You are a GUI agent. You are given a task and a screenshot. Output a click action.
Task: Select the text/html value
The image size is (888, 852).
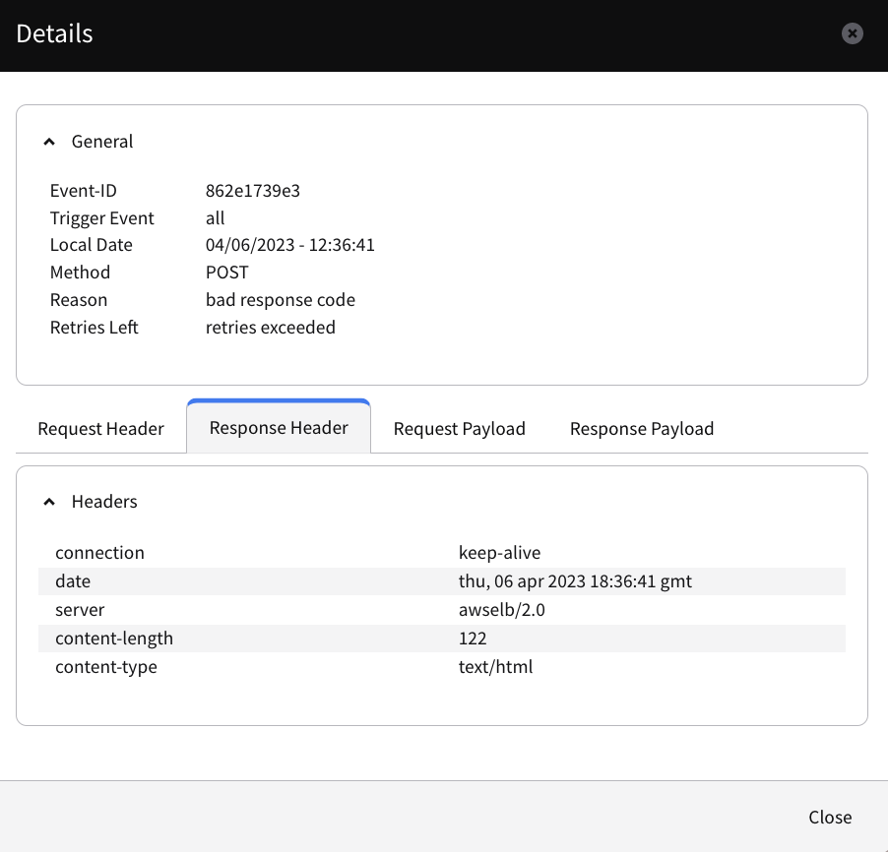click(x=495, y=667)
